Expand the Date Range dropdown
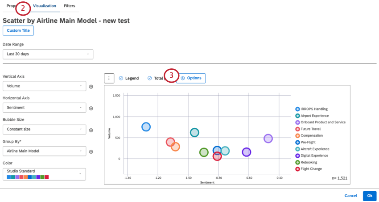This screenshot has width=379, height=202. (x=48, y=54)
